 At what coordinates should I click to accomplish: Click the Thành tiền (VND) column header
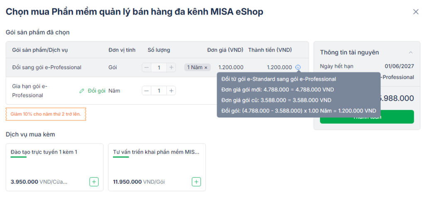click(x=270, y=50)
